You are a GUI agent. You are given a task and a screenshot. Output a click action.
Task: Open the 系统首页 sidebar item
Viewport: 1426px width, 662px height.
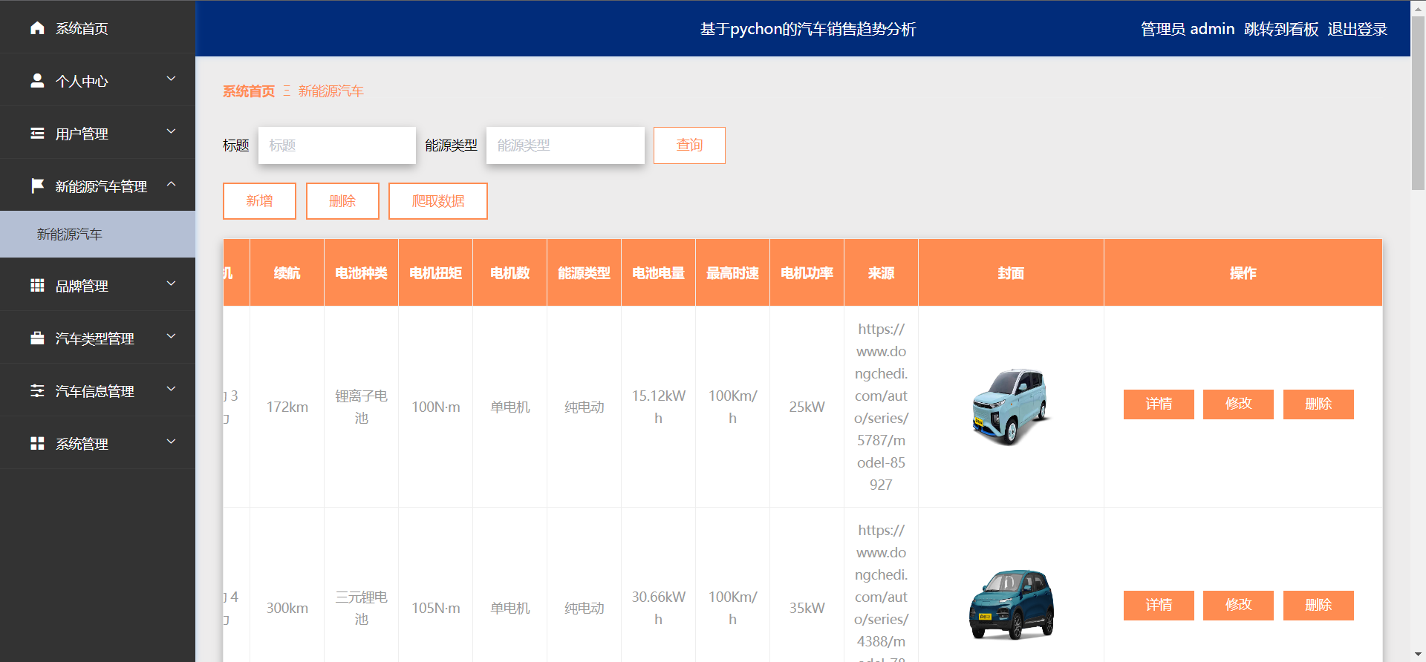pyautogui.click(x=97, y=27)
